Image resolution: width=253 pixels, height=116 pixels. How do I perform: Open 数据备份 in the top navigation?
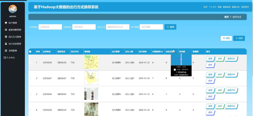tap(227, 7)
